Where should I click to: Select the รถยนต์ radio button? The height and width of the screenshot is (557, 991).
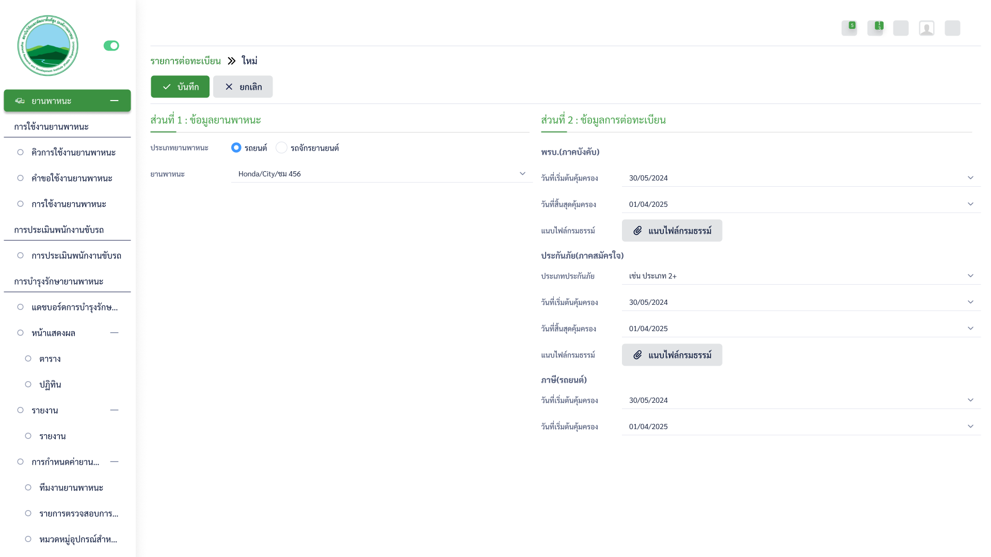(x=236, y=148)
